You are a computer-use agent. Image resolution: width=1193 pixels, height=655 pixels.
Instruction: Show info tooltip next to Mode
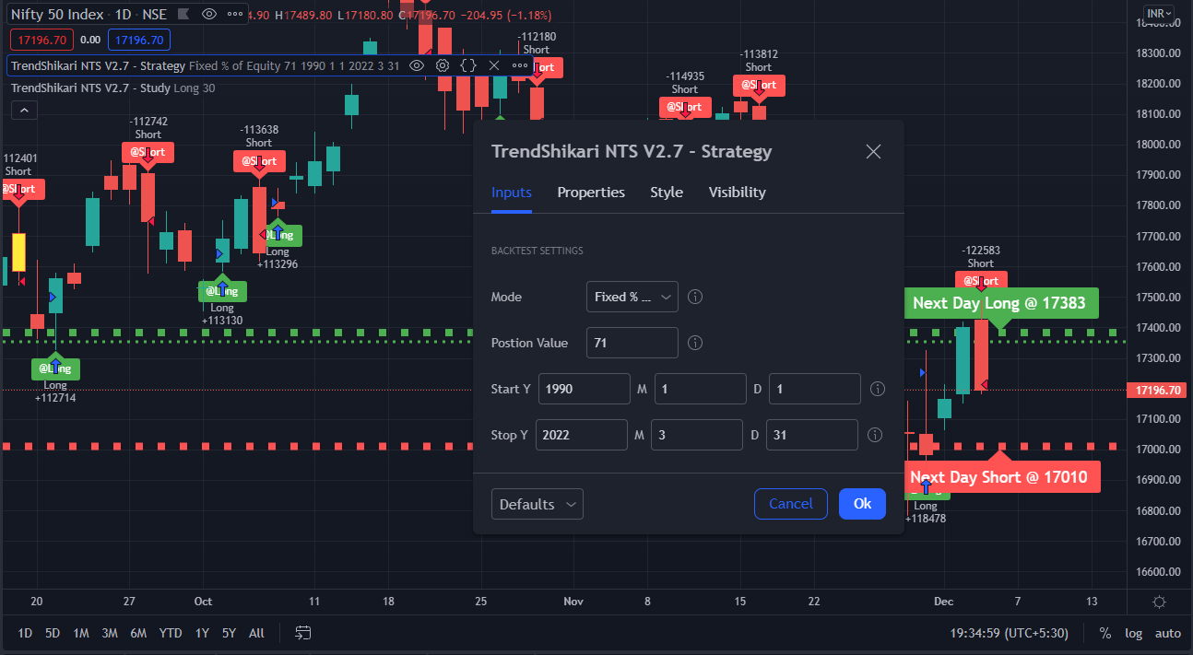coord(696,297)
